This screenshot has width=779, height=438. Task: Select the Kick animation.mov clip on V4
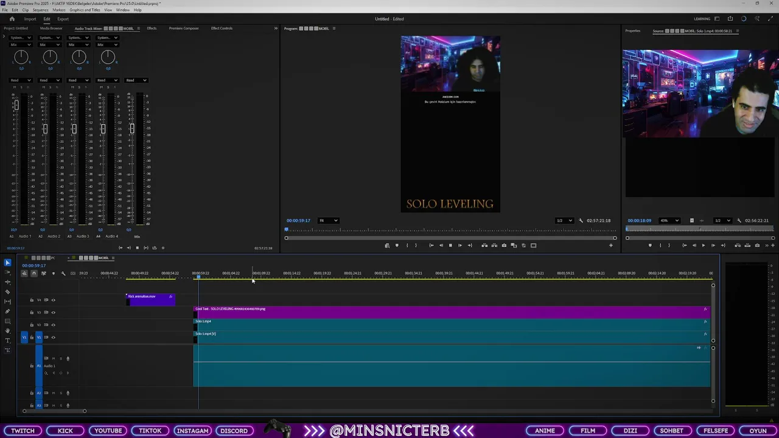pyautogui.click(x=150, y=299)
